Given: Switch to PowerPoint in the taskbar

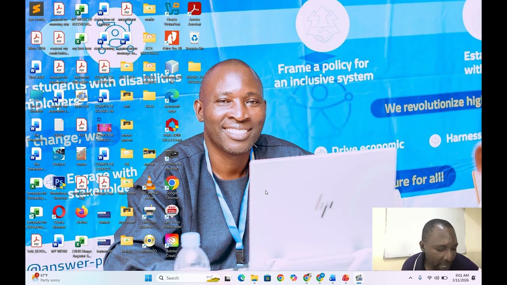Looking at the screenshot, I should click(x=345, y=278).
